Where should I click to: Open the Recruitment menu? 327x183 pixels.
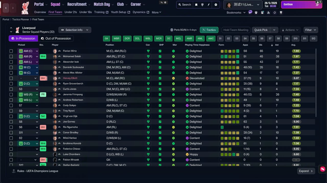pyautogui.click(x=79, y=4)
